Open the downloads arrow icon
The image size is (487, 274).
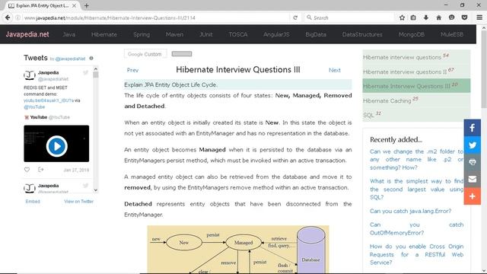tap(426, 18)
